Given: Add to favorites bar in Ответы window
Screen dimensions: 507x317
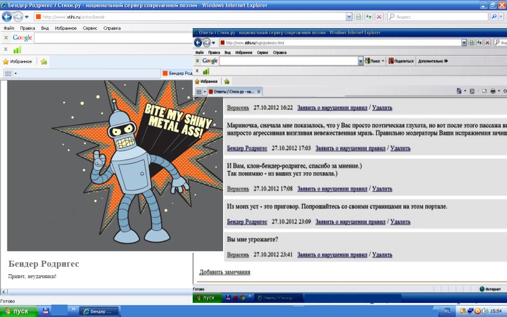Looking at the screenshot, I should pyautogui.click(x=226, y=82).
